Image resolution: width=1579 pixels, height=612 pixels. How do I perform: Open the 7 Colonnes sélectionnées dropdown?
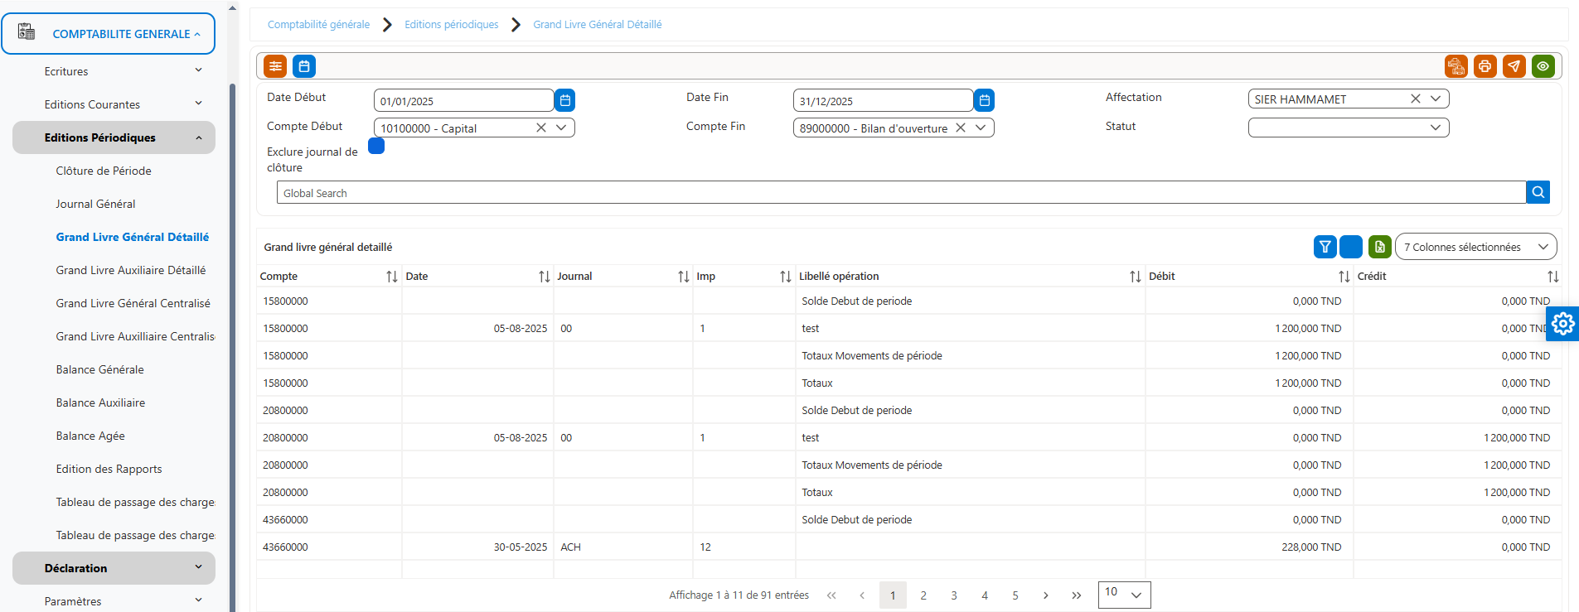[1476, 247]
